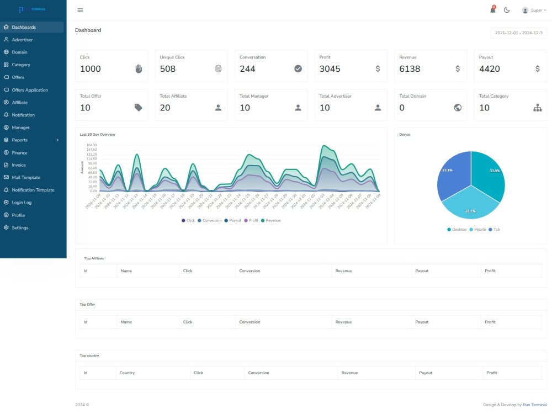
Task: Click the Affiliate sidebar icon
Action: (6, 103)
